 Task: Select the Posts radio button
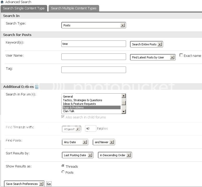[x=63, y=172]
